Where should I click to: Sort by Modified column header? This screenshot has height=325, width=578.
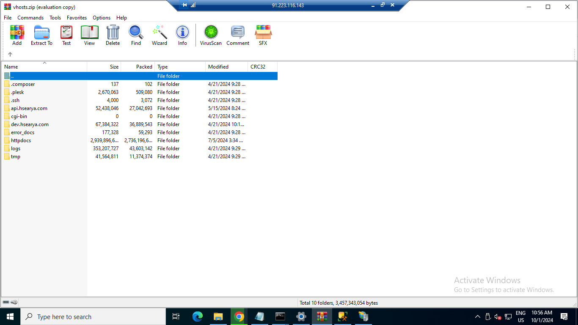coord(218,67)
